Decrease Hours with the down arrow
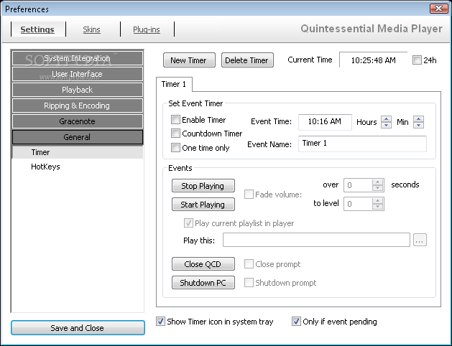 386,125
